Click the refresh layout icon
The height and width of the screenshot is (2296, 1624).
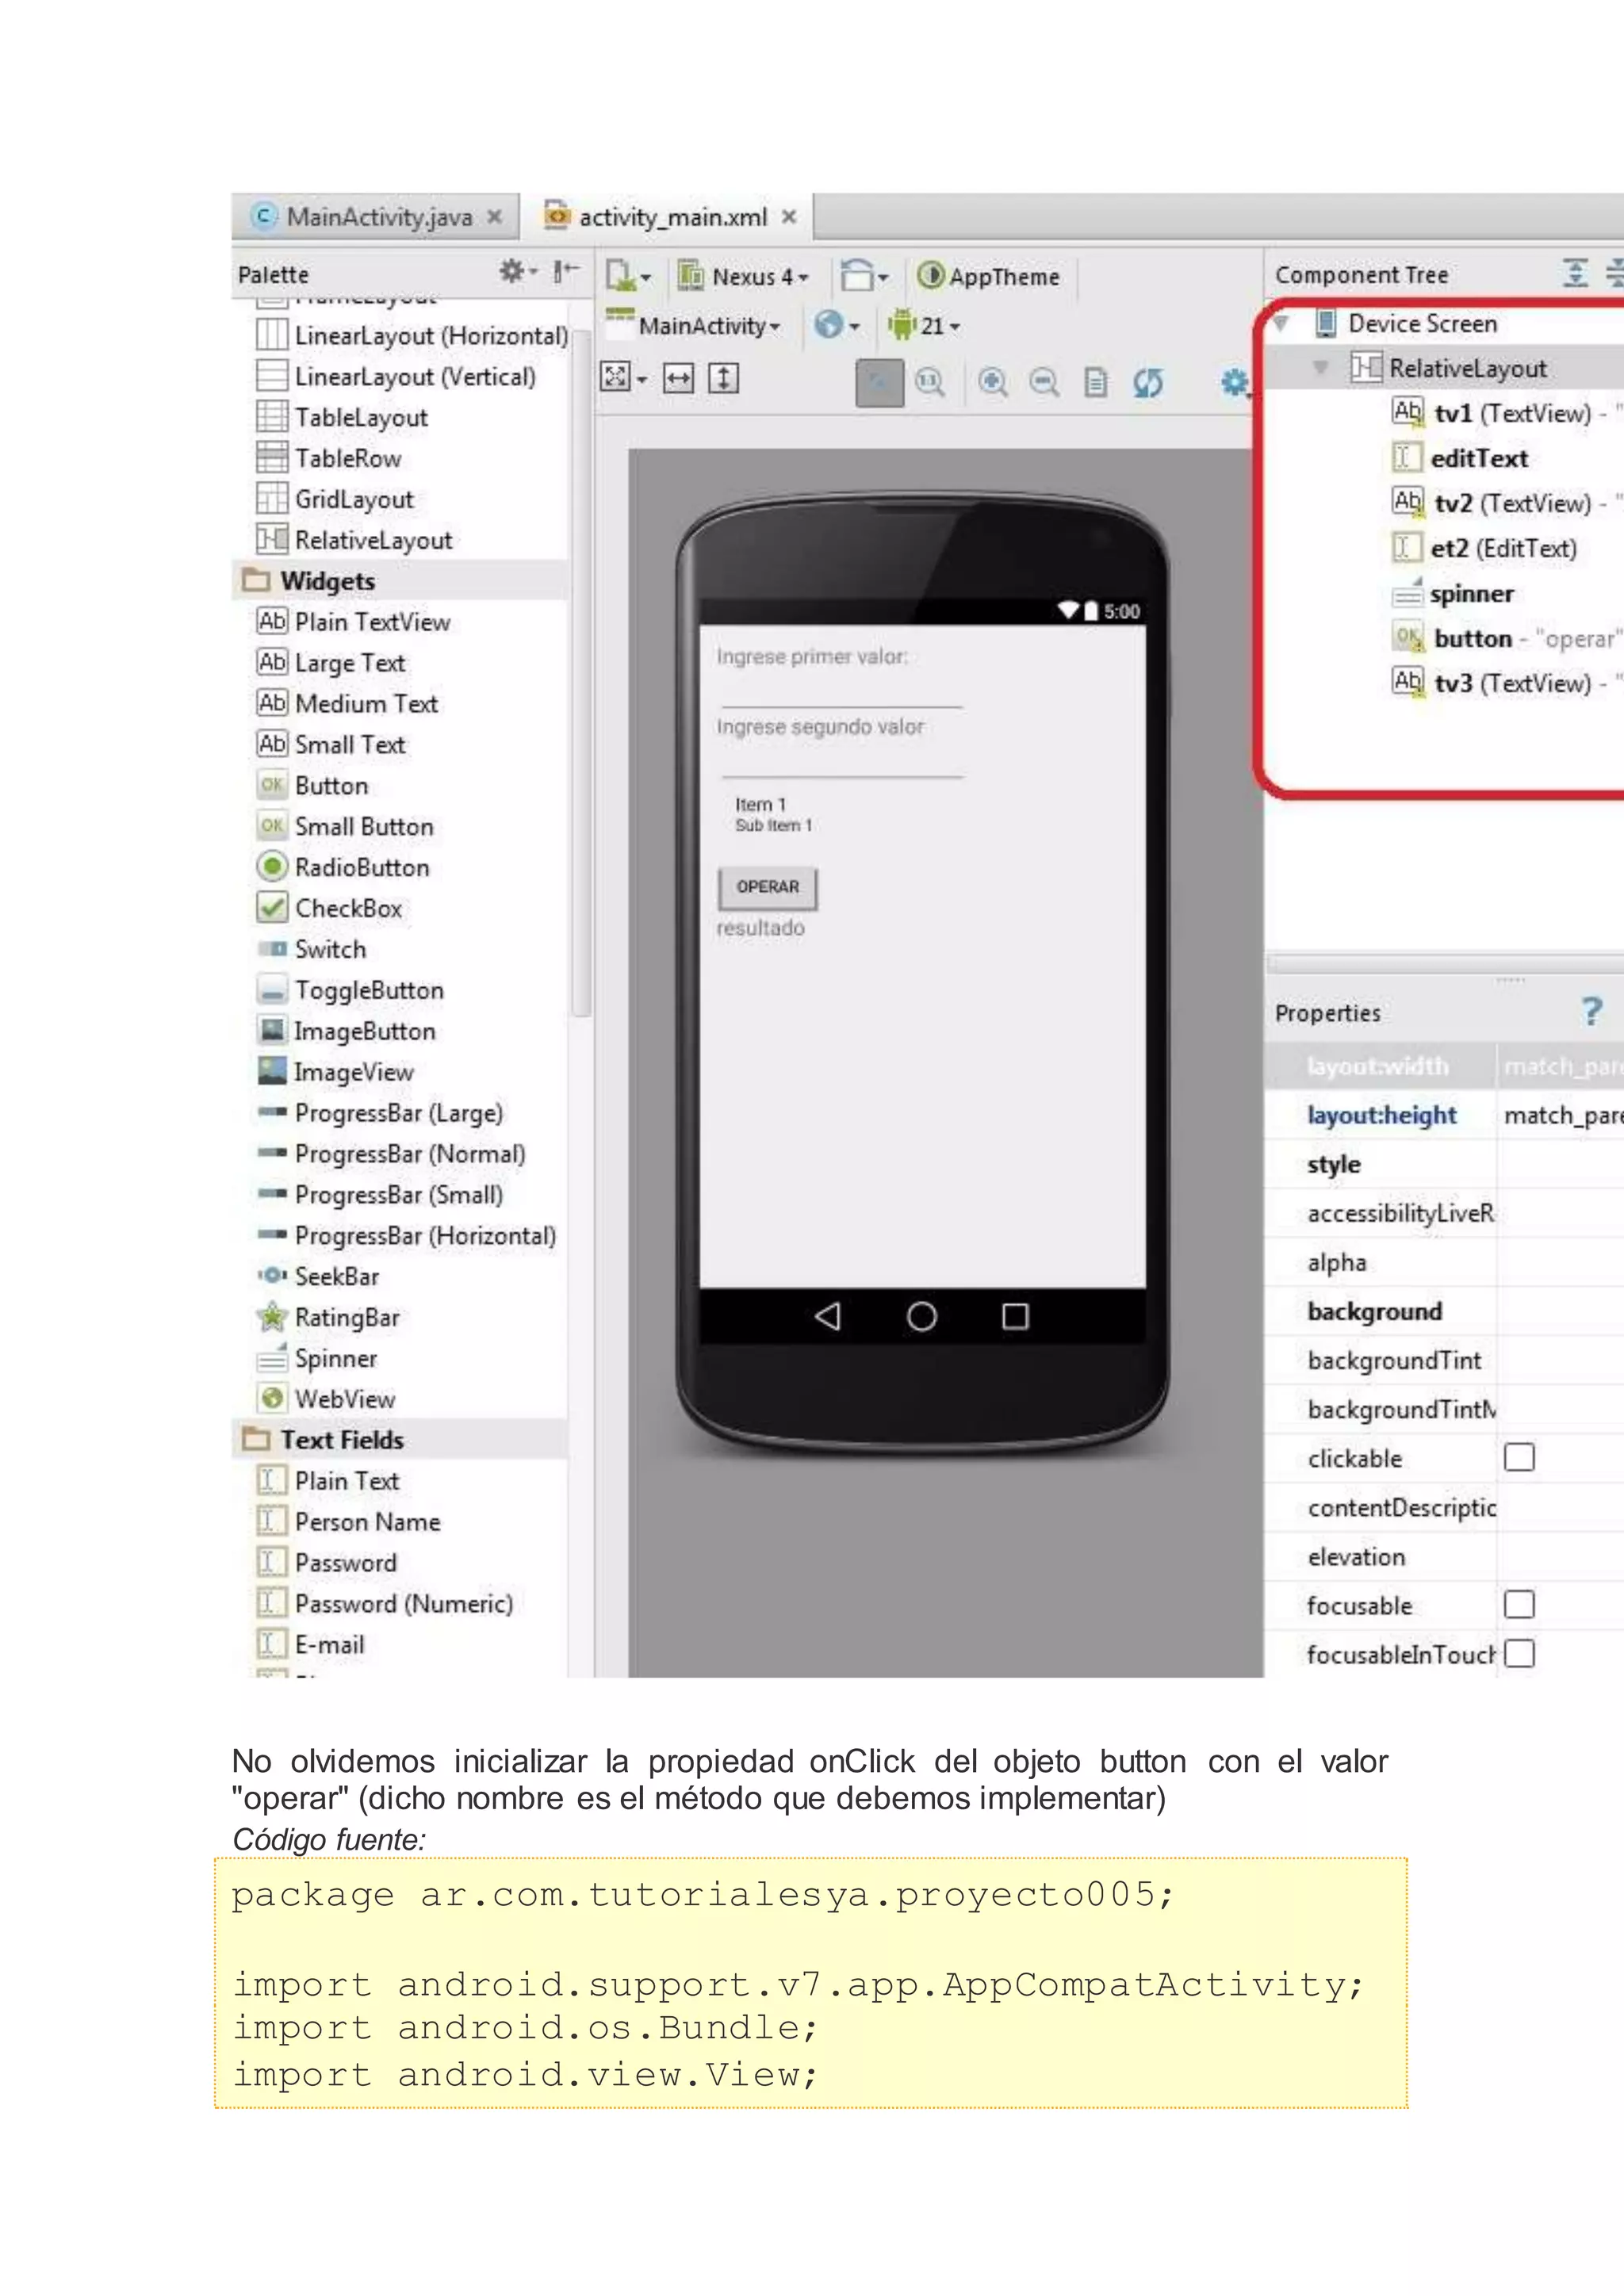click(1148, 382)
